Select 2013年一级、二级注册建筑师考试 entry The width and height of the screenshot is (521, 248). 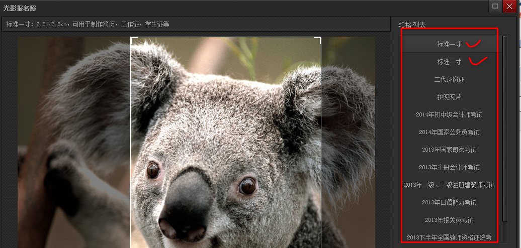[x=449, y=185]
